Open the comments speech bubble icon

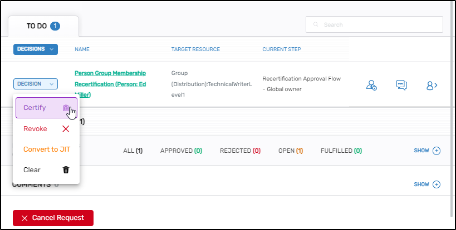401,85
